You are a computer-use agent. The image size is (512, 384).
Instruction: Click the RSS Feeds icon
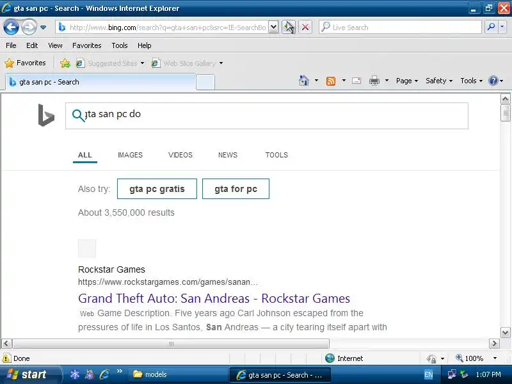tap(331, 81)
